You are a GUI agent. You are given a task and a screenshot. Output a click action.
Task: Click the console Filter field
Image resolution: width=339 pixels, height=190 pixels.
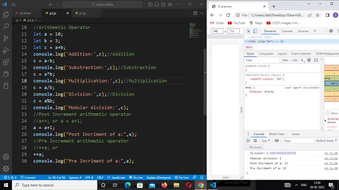[x=298, y=141]
